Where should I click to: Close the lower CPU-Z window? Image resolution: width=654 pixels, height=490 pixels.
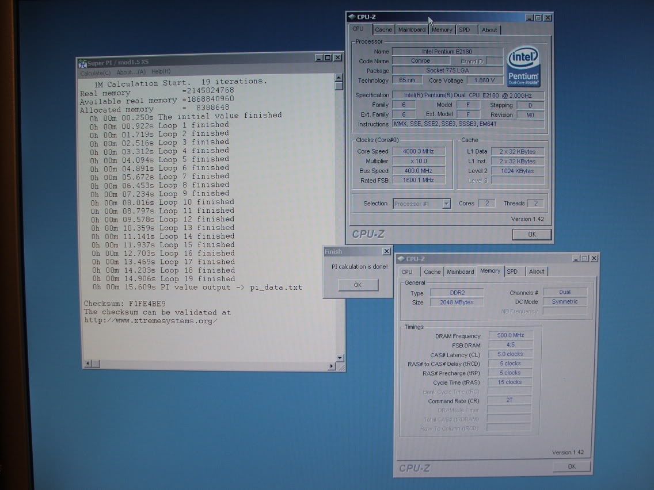pyautogui.click(x=594, y=259)
